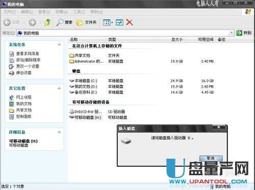
Task: Select 本地磁盘 (C:) drive
Action: [83, 81]
